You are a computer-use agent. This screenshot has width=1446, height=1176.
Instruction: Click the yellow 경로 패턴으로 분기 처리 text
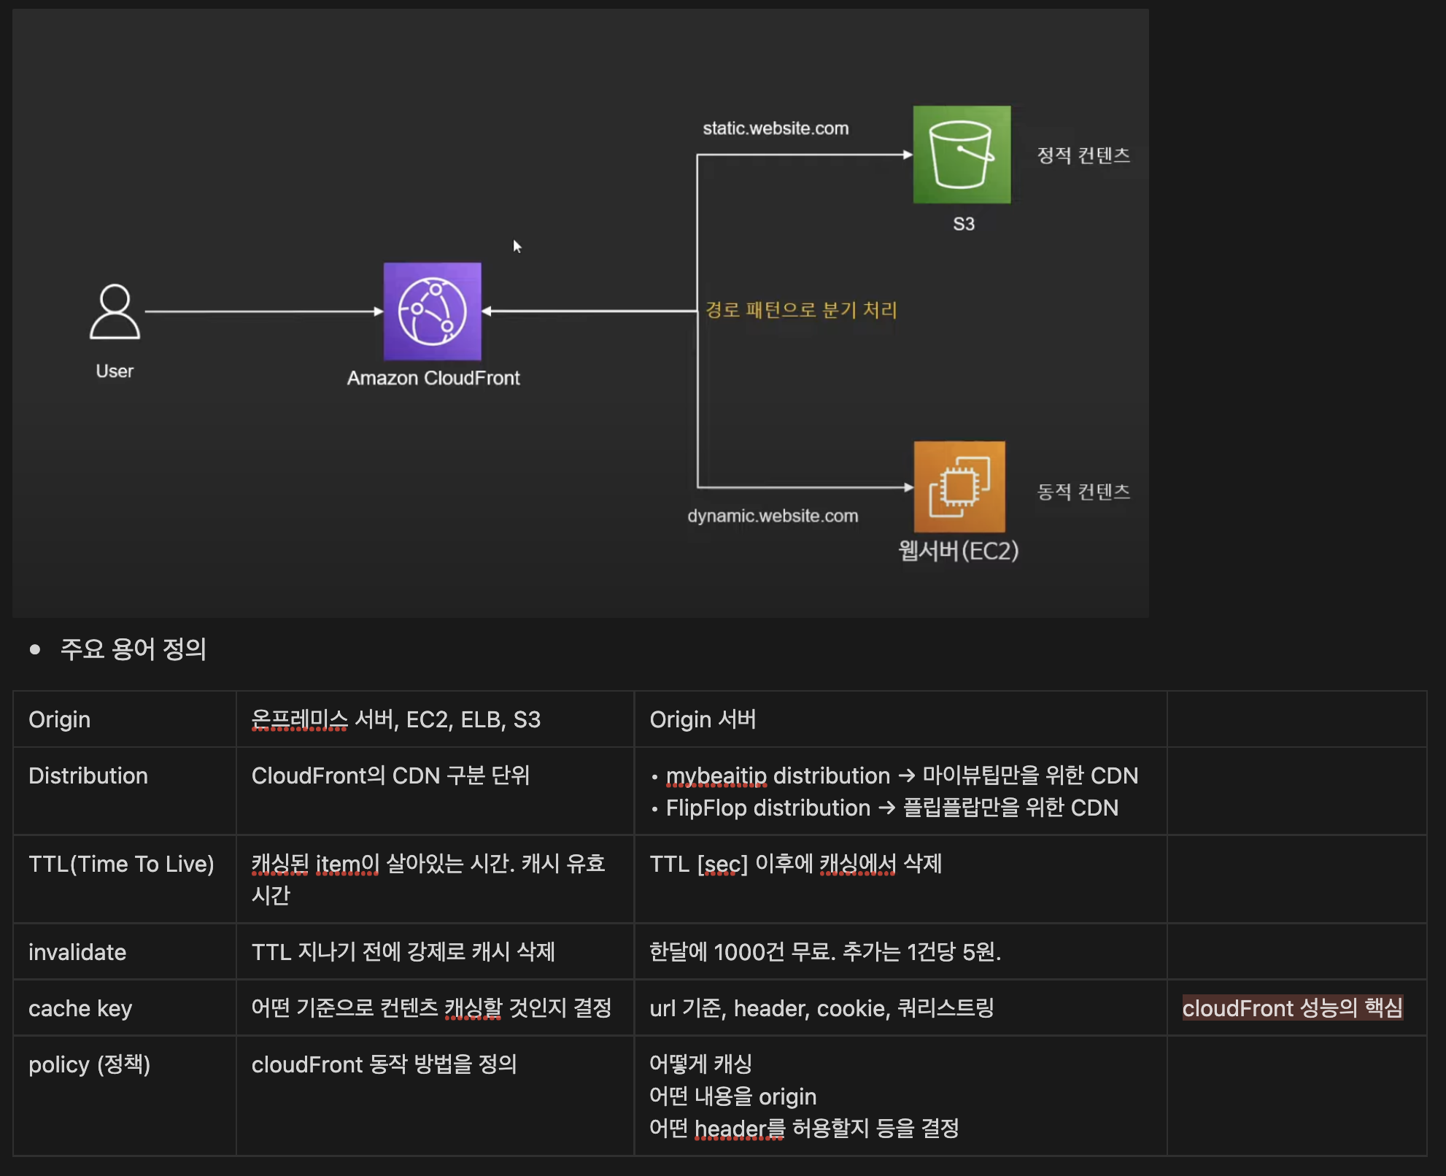click(800, 310)
